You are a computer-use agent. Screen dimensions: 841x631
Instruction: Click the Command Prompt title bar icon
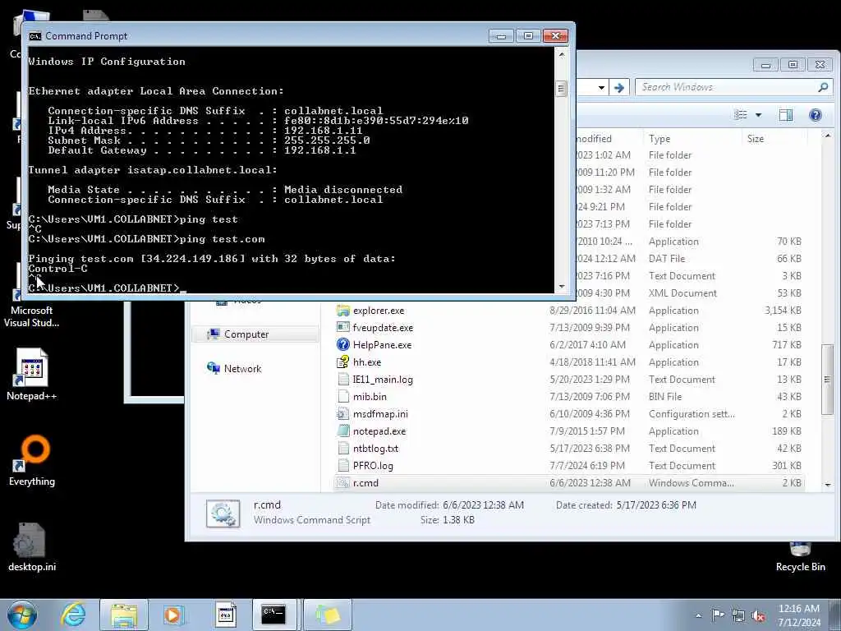point(35,36)
